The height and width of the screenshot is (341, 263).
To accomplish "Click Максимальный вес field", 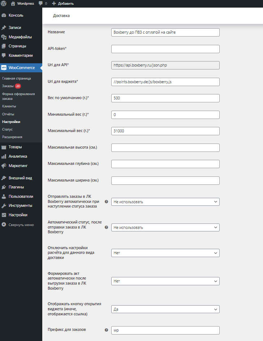I will 165,131.
